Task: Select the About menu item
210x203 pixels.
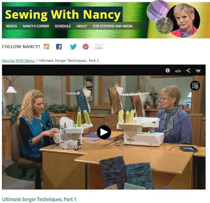Action: point(82,26)
